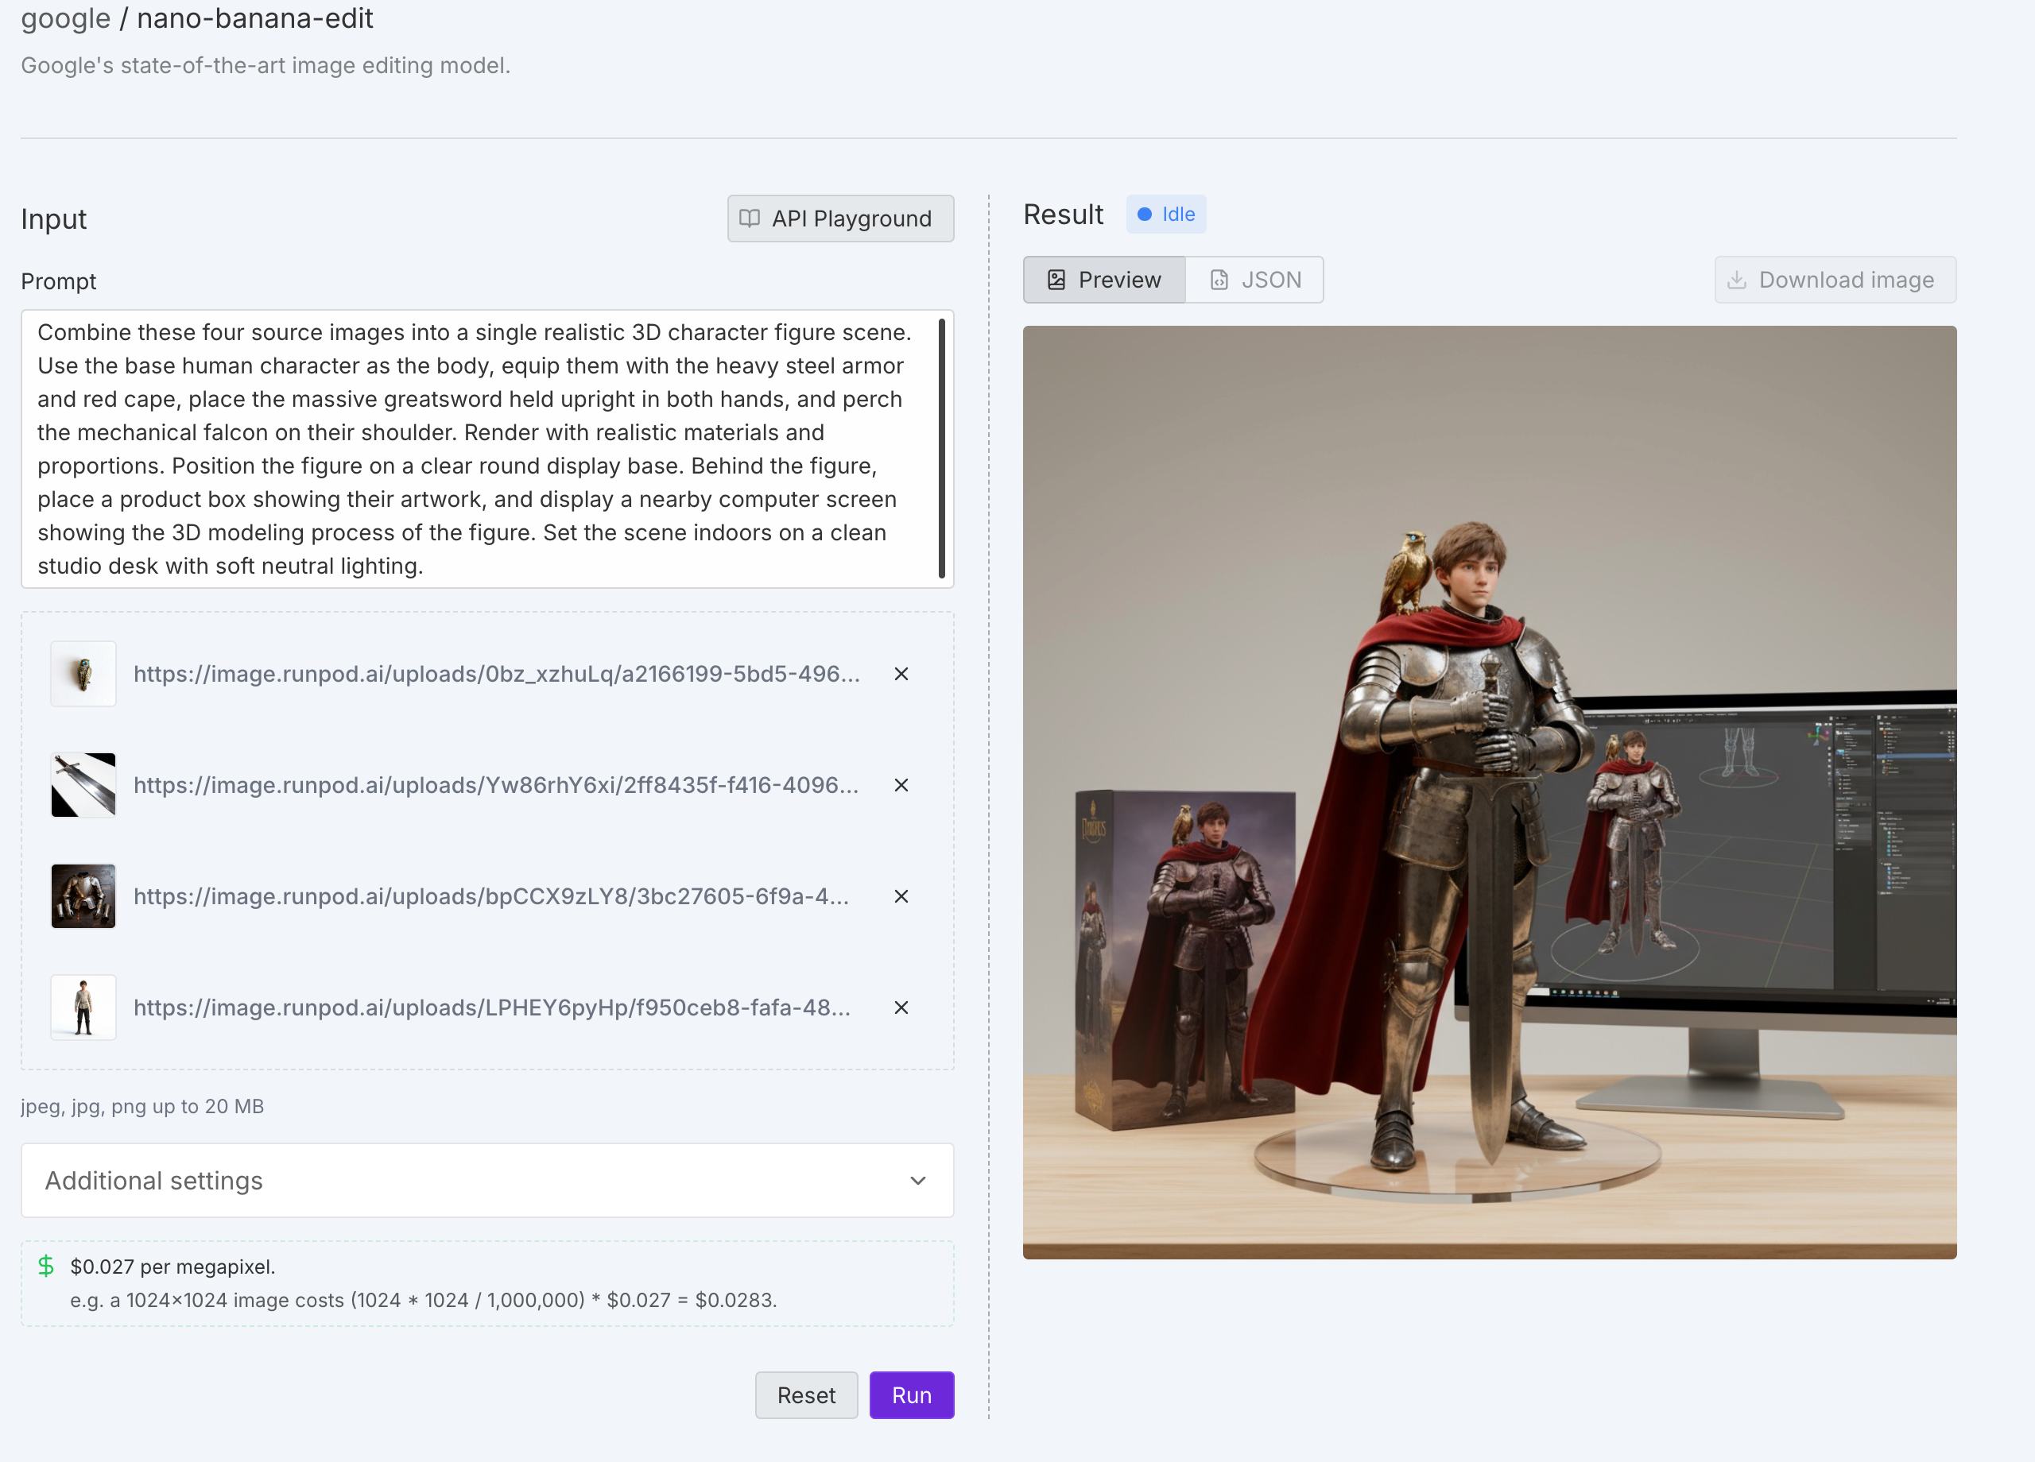The image size is (2035, 1462).
Task: Click the Additional settings chevron arrow
Action: pyautogui.click(x=917, y=1181)
